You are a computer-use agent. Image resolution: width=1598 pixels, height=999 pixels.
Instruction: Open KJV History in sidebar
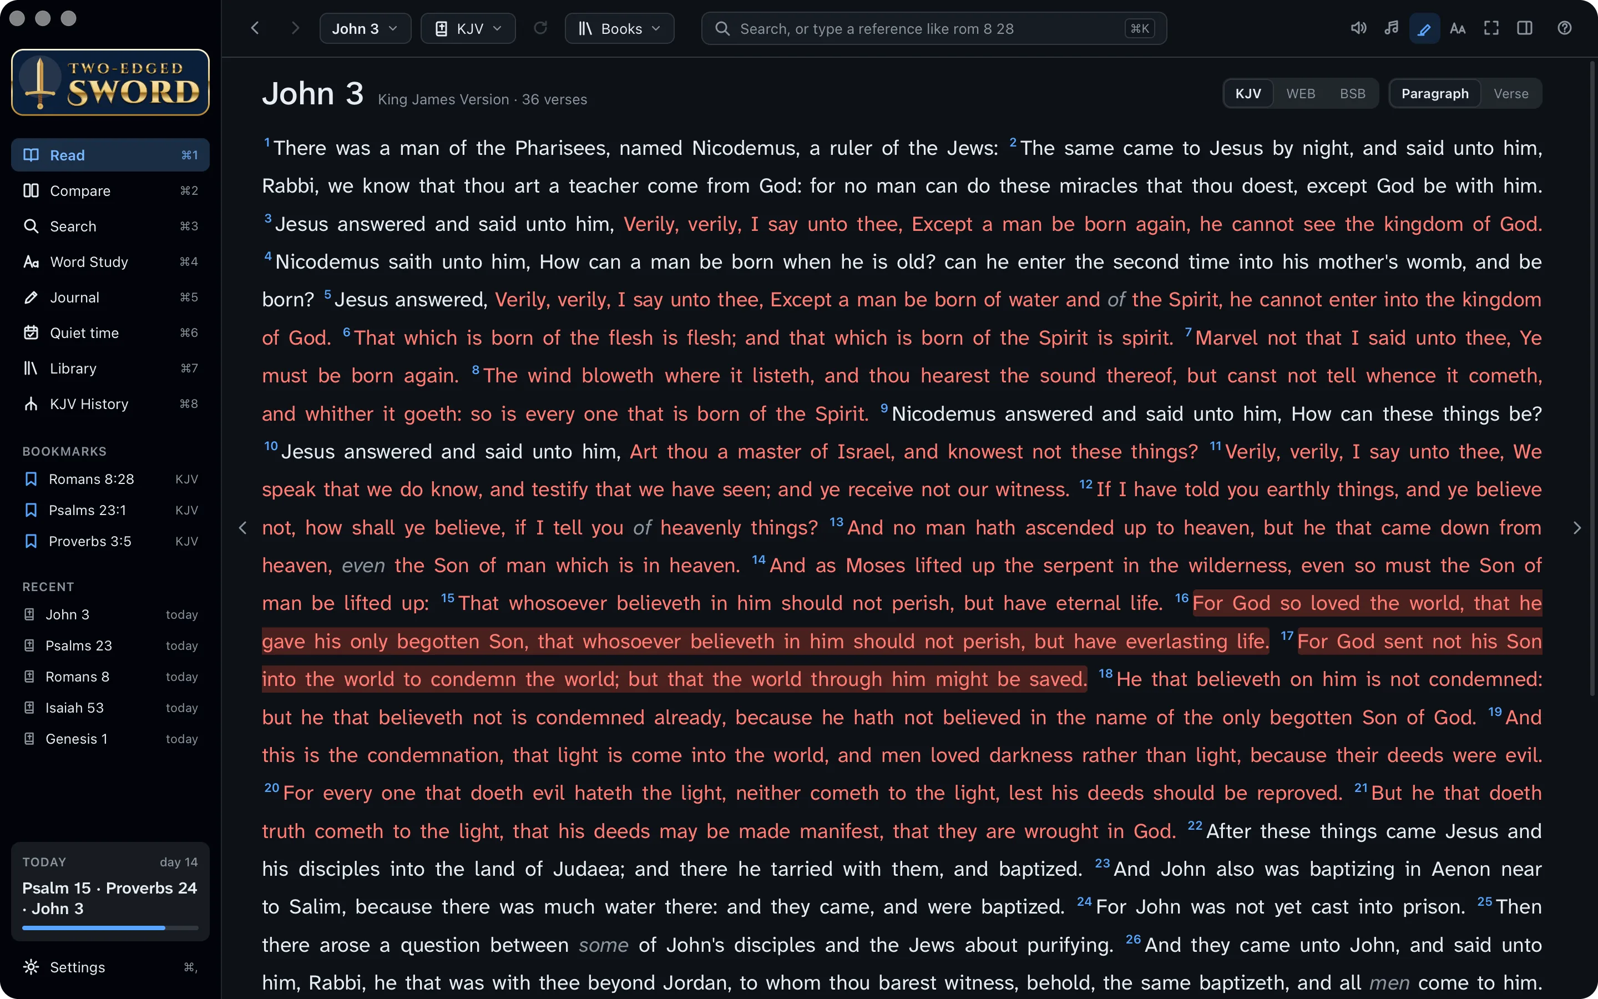pyautogui.click(x=110, y=403)
